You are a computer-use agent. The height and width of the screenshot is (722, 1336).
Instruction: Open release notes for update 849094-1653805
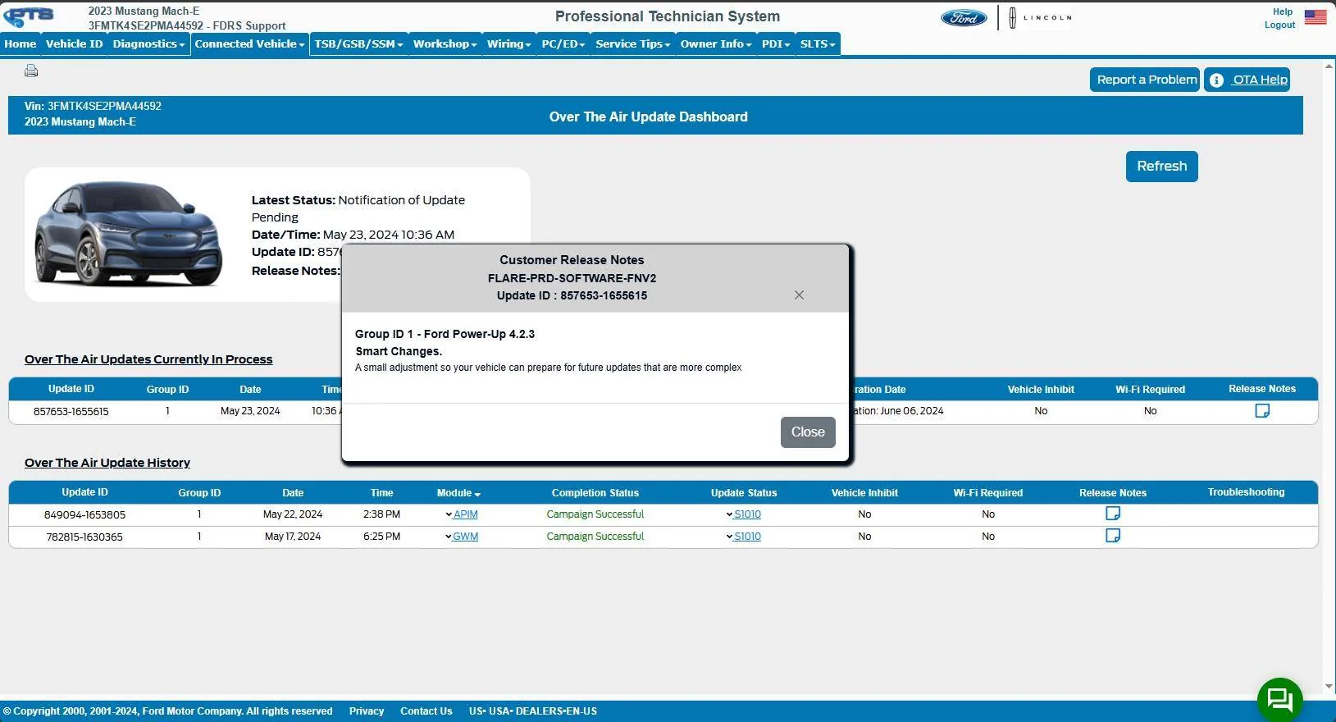coord(1113,514)
